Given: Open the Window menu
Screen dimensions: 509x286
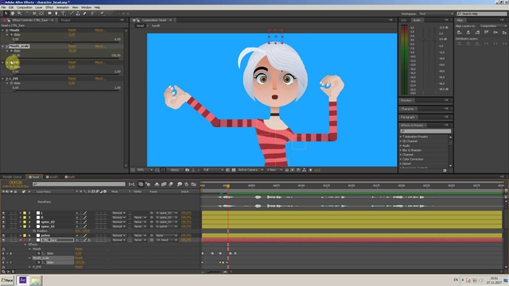Looking at the screenshot, I should [86, 7].
